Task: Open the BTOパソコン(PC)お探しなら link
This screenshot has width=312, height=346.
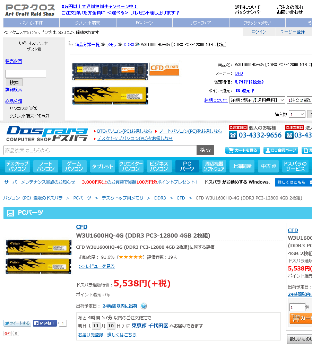Action: click(x=124, y=131)
